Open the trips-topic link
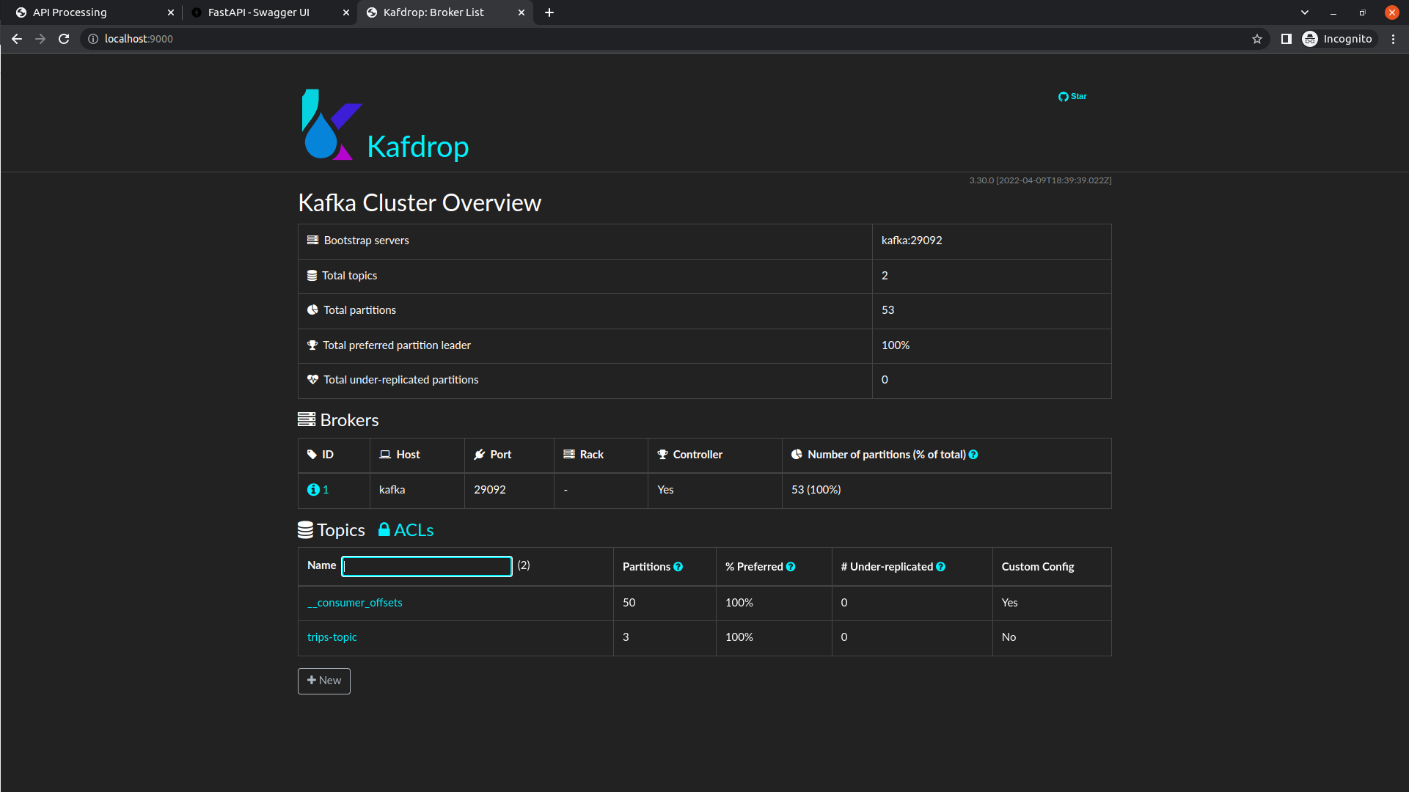The width and height of the screenshot is (1409, 792). click(332, 637)
